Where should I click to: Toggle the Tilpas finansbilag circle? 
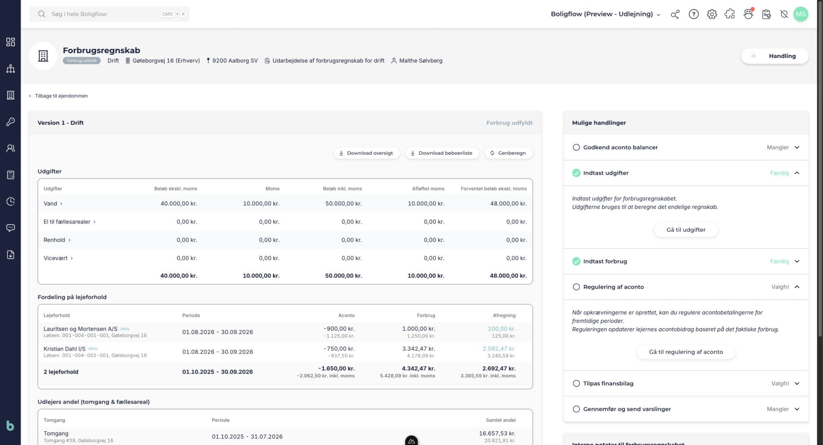pyautogui.click(x=576, y=383)
